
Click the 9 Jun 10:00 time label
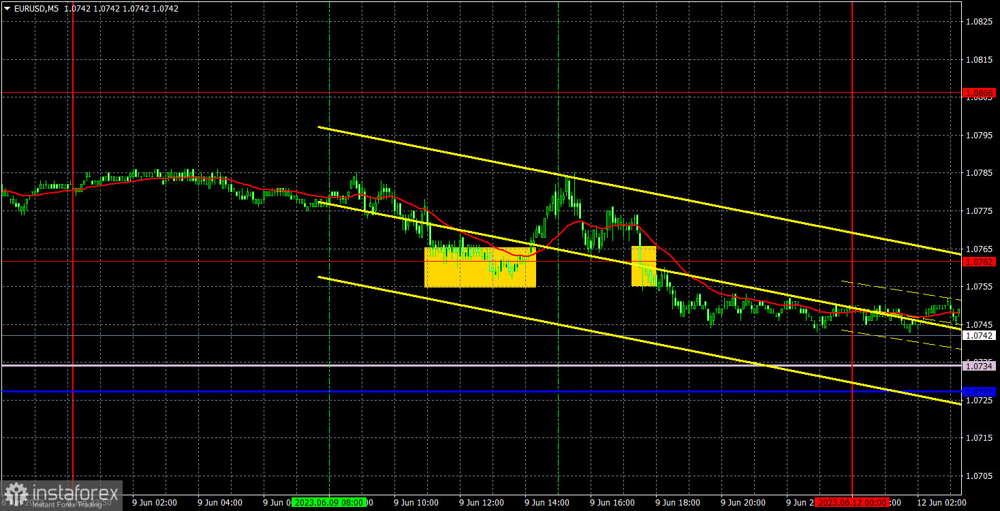point(416,503)
